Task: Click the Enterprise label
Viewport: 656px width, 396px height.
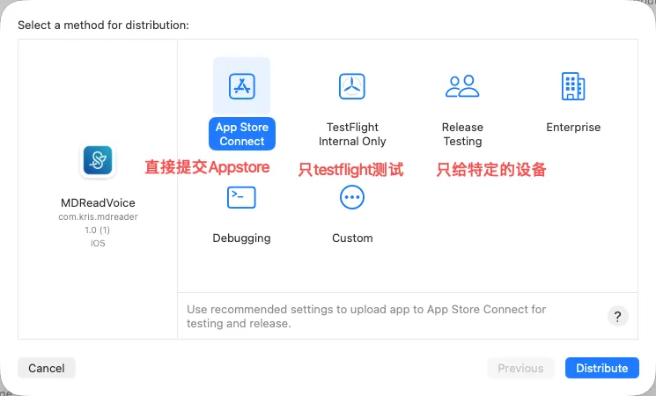Action: click(x=573, y=127)
